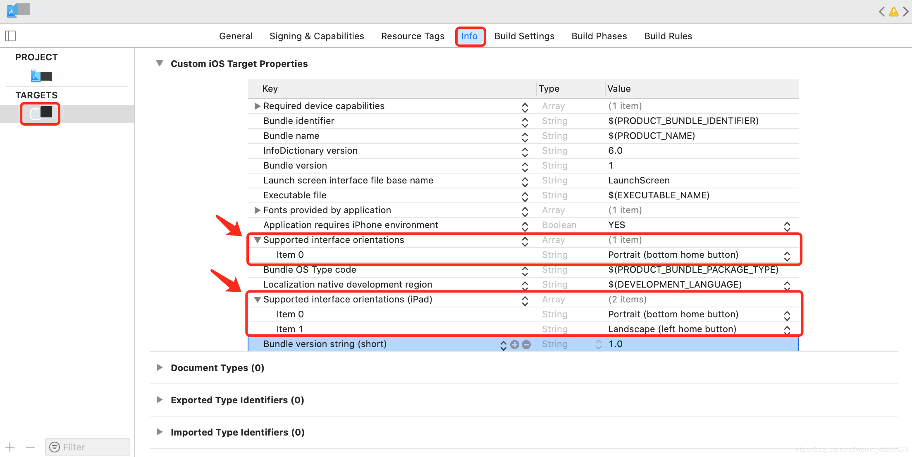
Task: Collapse Custom iOS Target Properties section
Action: tap(159, 63)
